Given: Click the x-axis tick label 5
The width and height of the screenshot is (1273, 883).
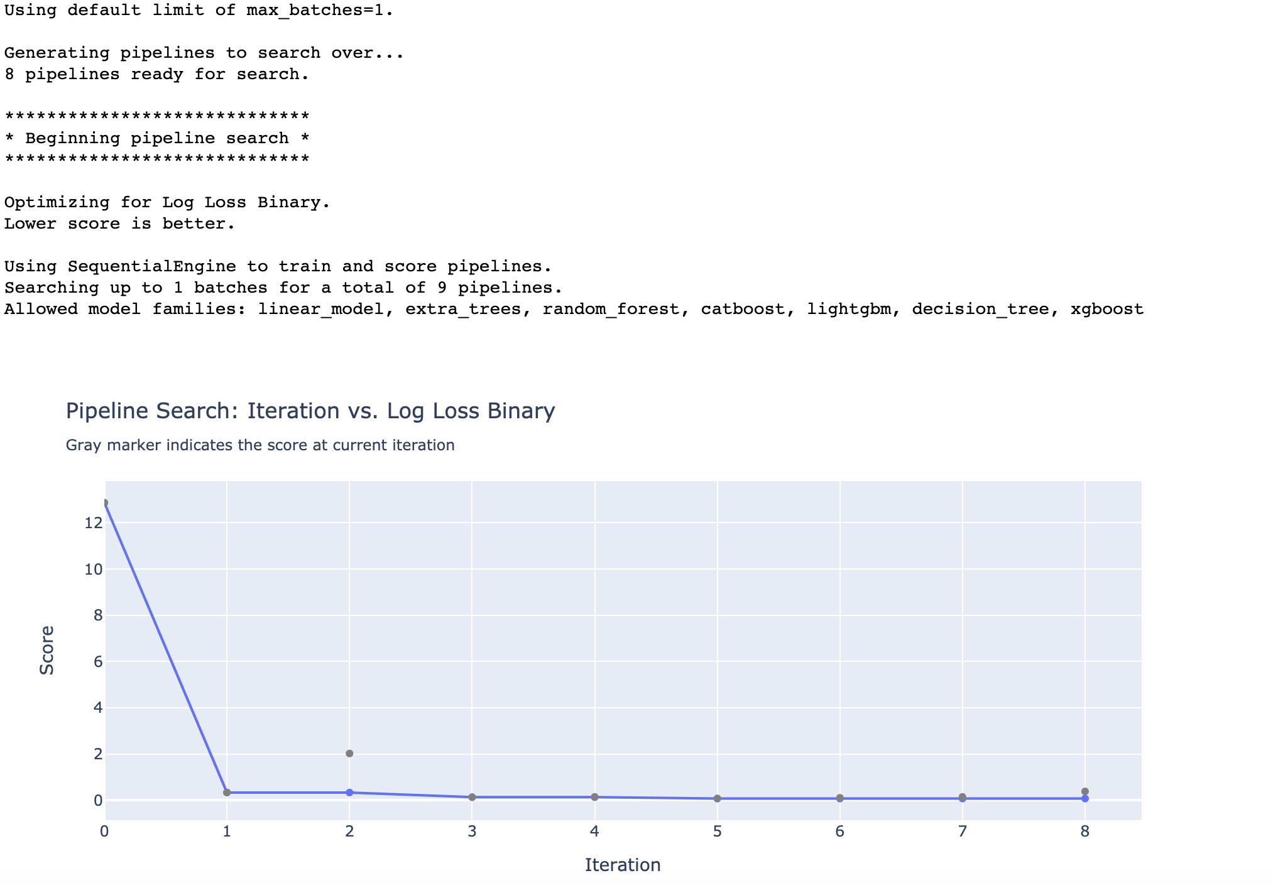Looking at the screenshot, I should (717, 832).
